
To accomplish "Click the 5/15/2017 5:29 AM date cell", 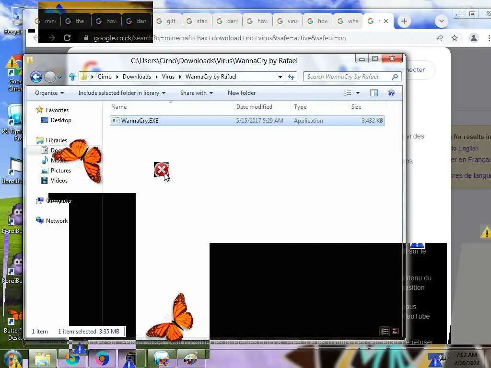I will point(259,121).
